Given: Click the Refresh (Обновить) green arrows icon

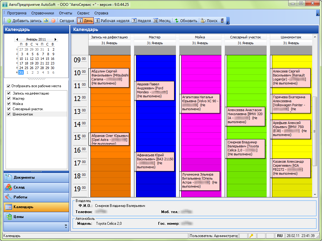Looking at the screenshot, I should click(x=177, y=21).
